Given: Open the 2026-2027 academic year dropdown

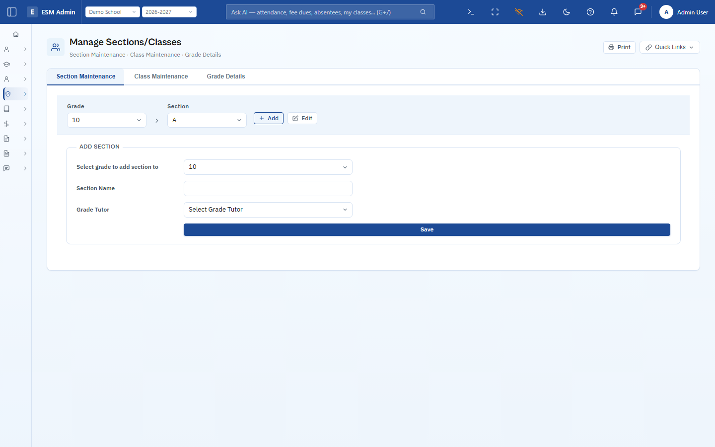Looking at the screenshot, I should point(169,12).
